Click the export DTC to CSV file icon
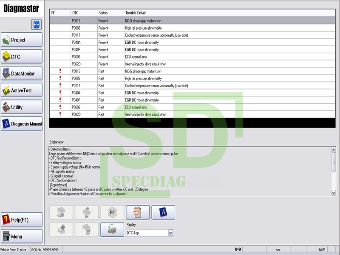Image resolution: width=340 pixels, height=255 pixels. click(x=138, y=212)
